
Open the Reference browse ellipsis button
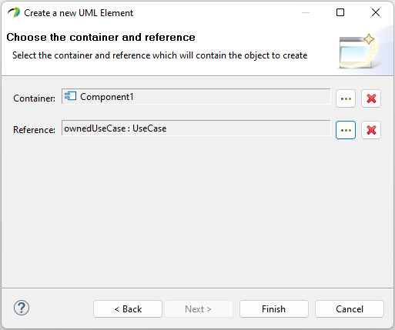click(346, 130)
